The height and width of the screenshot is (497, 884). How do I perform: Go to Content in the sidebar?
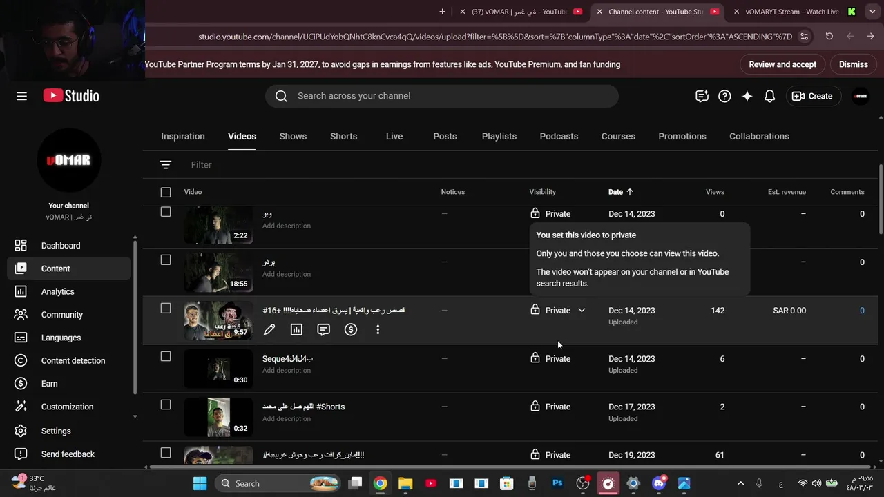69,269
